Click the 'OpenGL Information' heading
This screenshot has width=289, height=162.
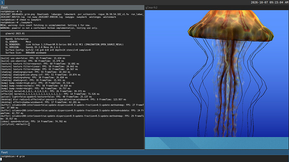(x=17, y=39)
